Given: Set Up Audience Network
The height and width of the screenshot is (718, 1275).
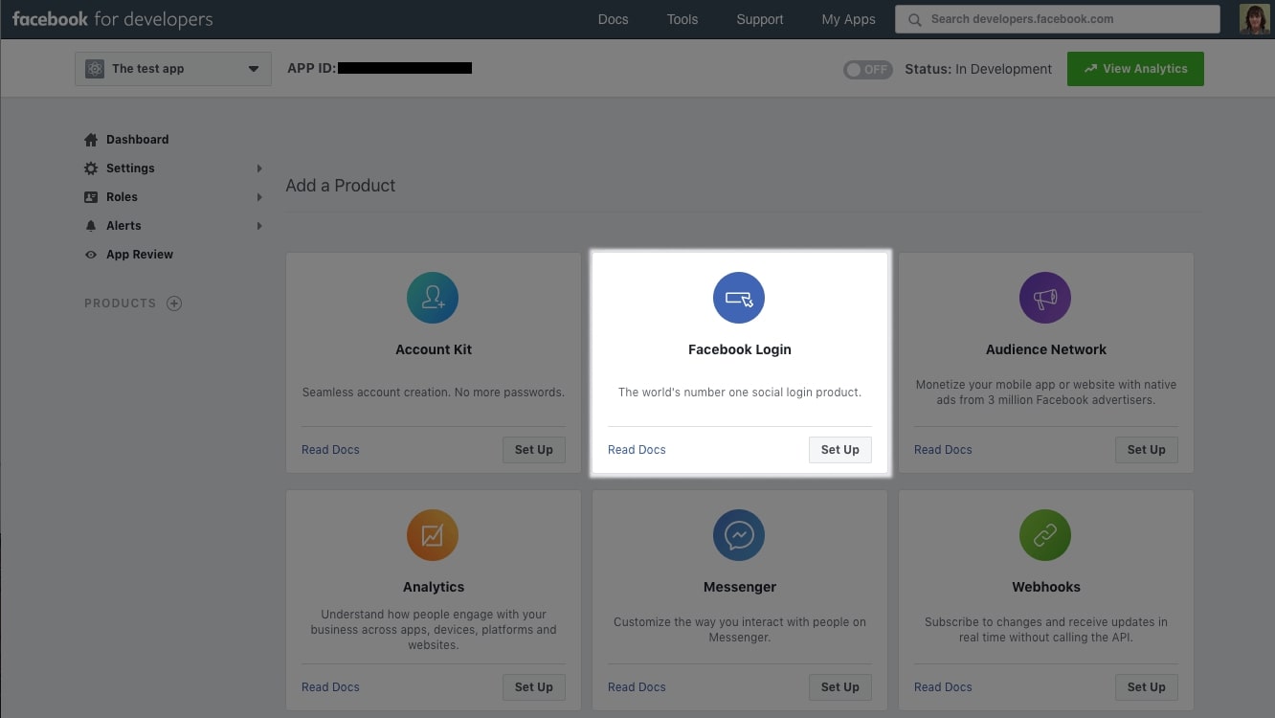Looking at the screenshot, I should click(x=1147, y=450).
